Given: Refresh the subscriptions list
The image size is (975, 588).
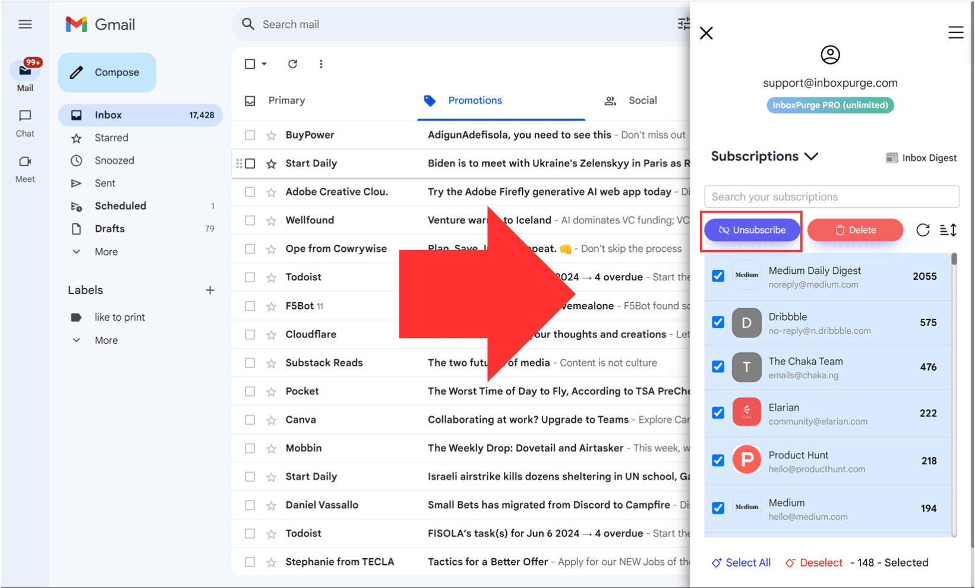Looking at the screenshot, I should tap(923, 230).
